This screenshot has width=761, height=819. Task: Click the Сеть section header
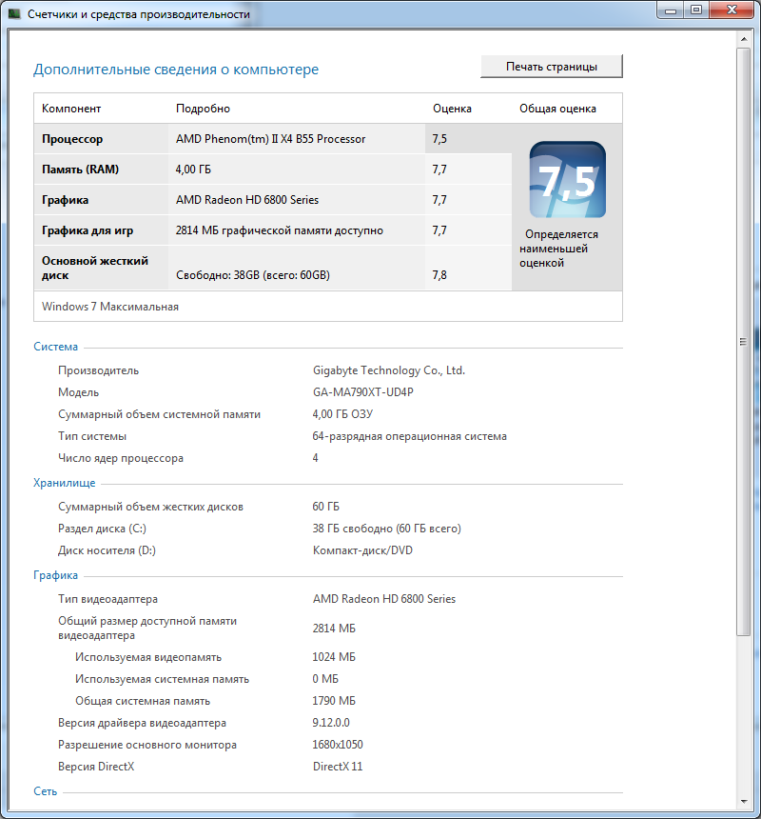pos(45,791)
